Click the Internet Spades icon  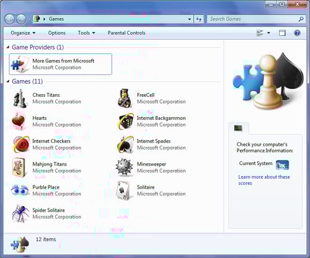click(125, 145)
